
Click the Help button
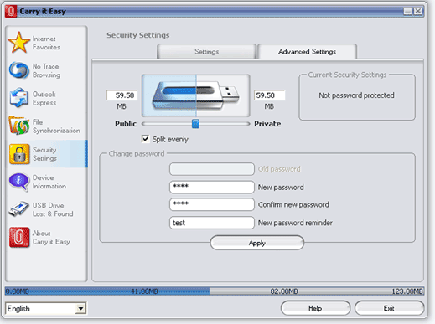coord(315,308)
